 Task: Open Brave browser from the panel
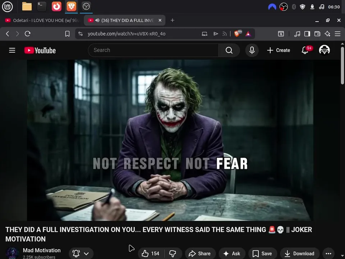(71, 6)
